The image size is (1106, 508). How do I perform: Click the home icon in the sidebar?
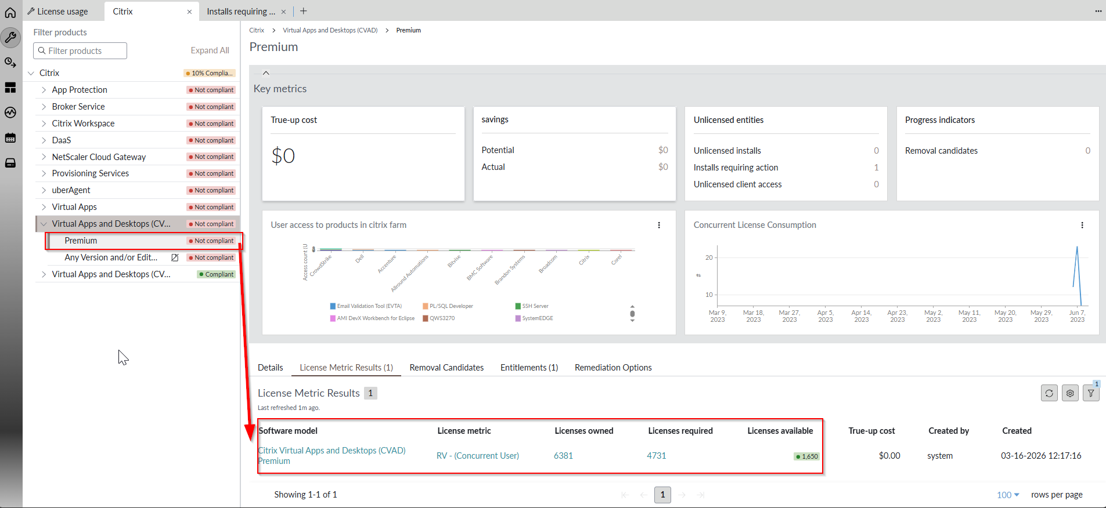coord(10,12)
